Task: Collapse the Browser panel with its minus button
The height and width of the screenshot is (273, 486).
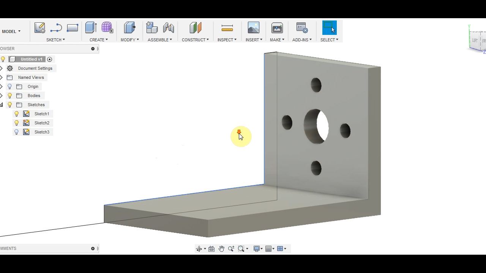Action: pyautogui.click(x=93, y=49)
